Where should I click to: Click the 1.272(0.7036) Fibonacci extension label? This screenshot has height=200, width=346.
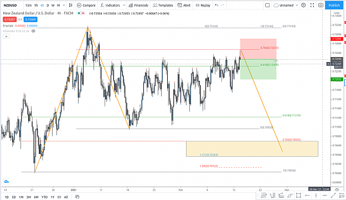pos(209,155)
